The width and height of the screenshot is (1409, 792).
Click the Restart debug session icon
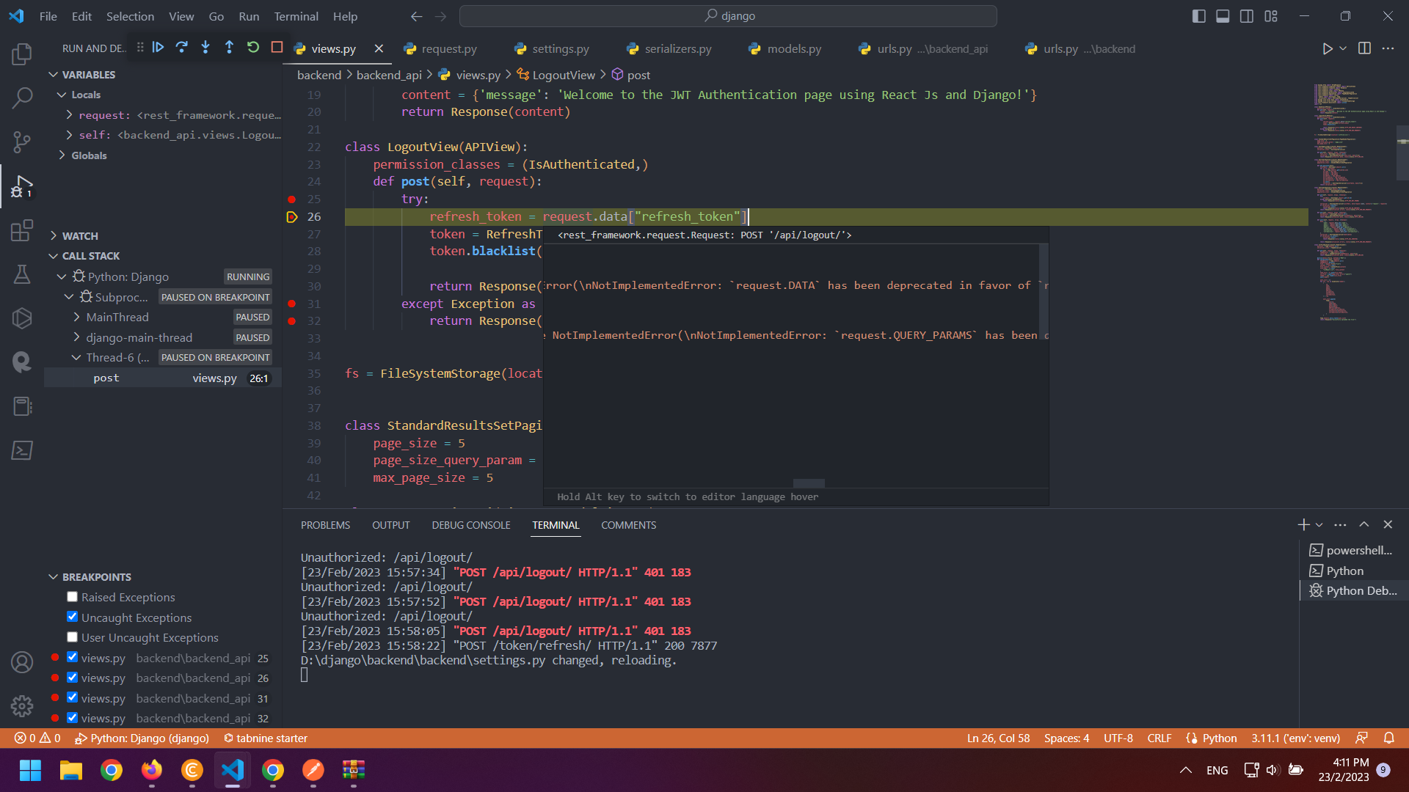[253, 47]
